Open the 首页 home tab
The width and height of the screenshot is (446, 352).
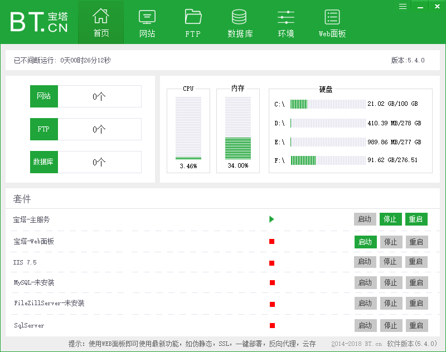coord(101,22)
